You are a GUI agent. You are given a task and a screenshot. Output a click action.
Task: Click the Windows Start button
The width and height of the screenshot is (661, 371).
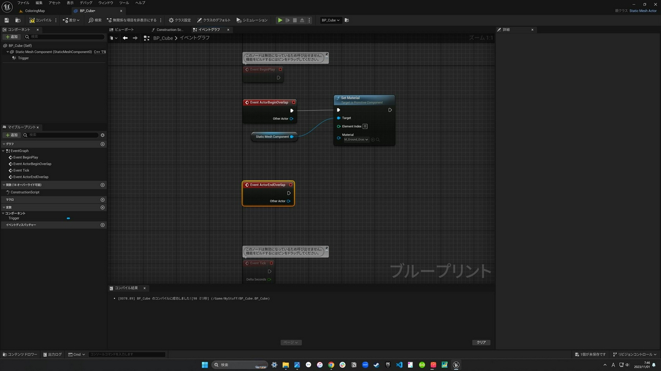pyautogui.click(x=205, y=365)
